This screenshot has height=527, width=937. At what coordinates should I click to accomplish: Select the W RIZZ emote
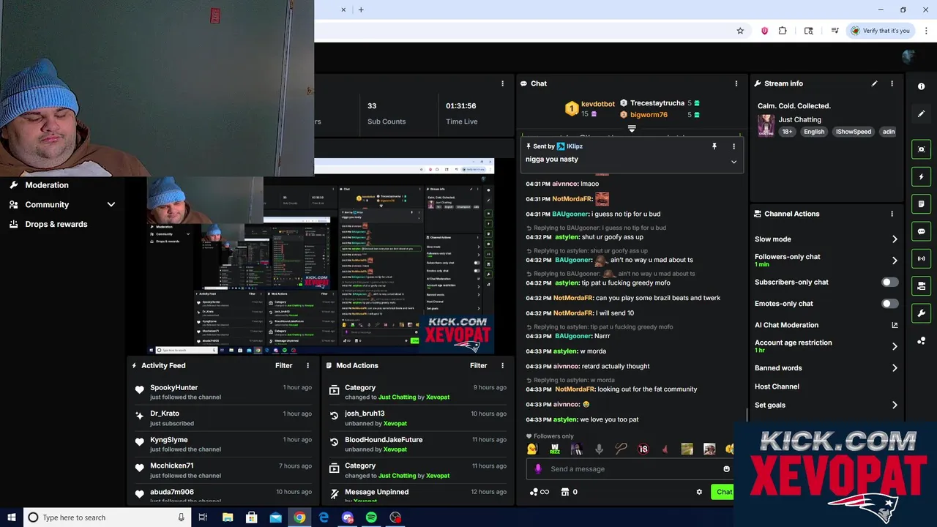point(555,449)
